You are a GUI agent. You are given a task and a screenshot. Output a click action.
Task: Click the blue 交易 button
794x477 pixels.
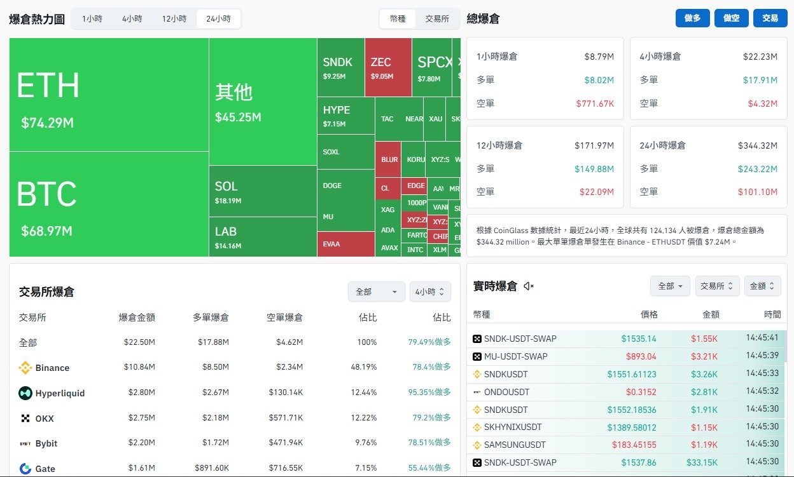(770, 18)
